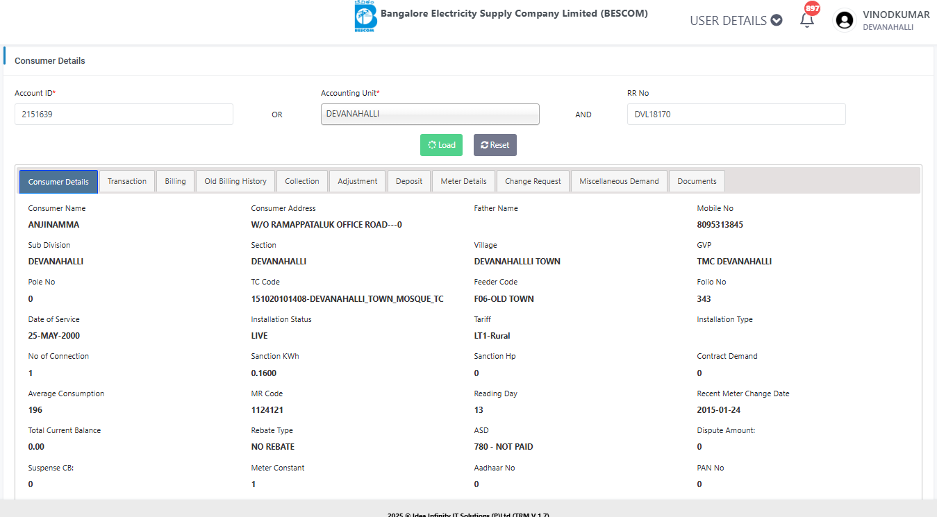Click the Bangalore Electricity Supply Company title
The height and width of the screenshot is (517, 937).
514,13
